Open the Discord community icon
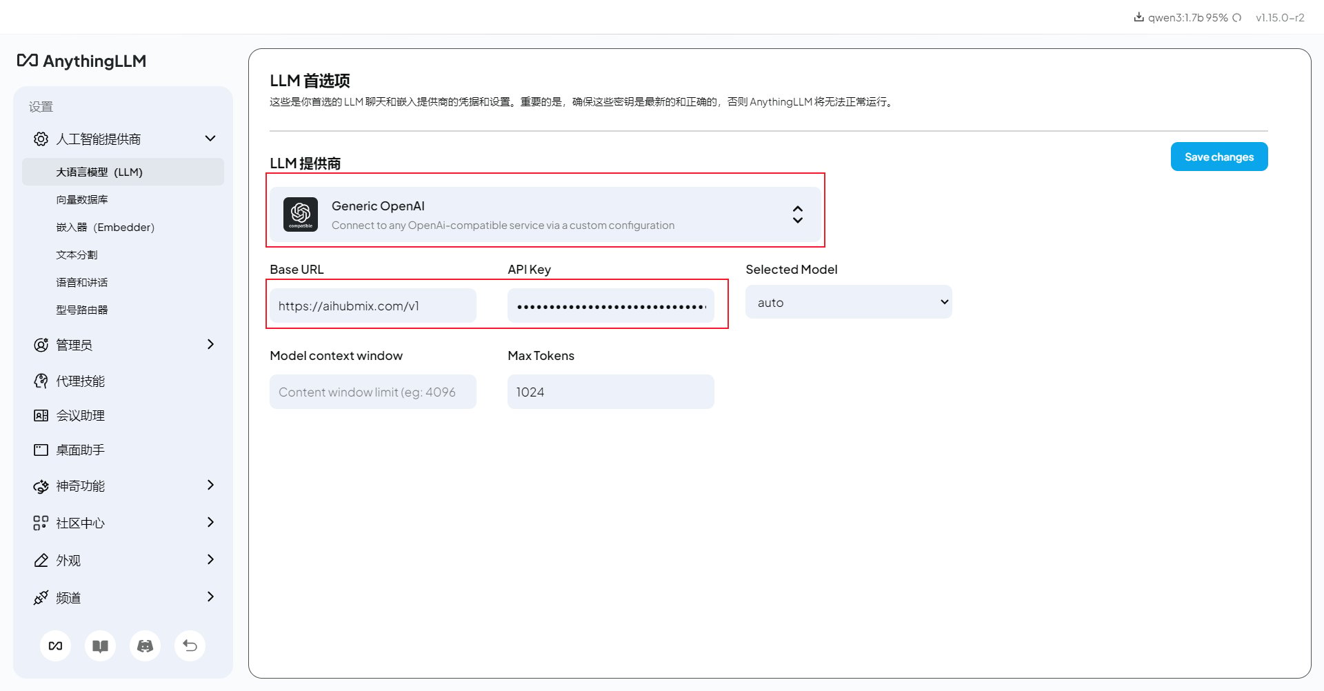 146,646
